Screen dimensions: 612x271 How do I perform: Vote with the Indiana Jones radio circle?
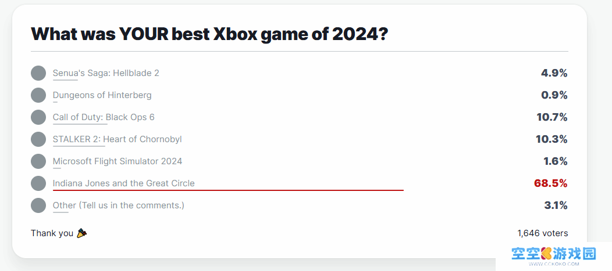click(x=38, y=183)
